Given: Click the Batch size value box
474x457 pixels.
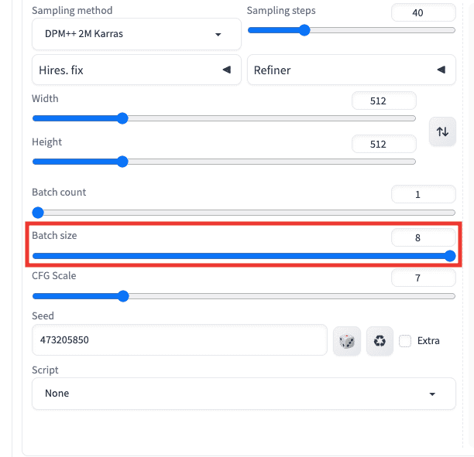Looking at the screenshot, I should pyautogui.click(x=423, y=237).
